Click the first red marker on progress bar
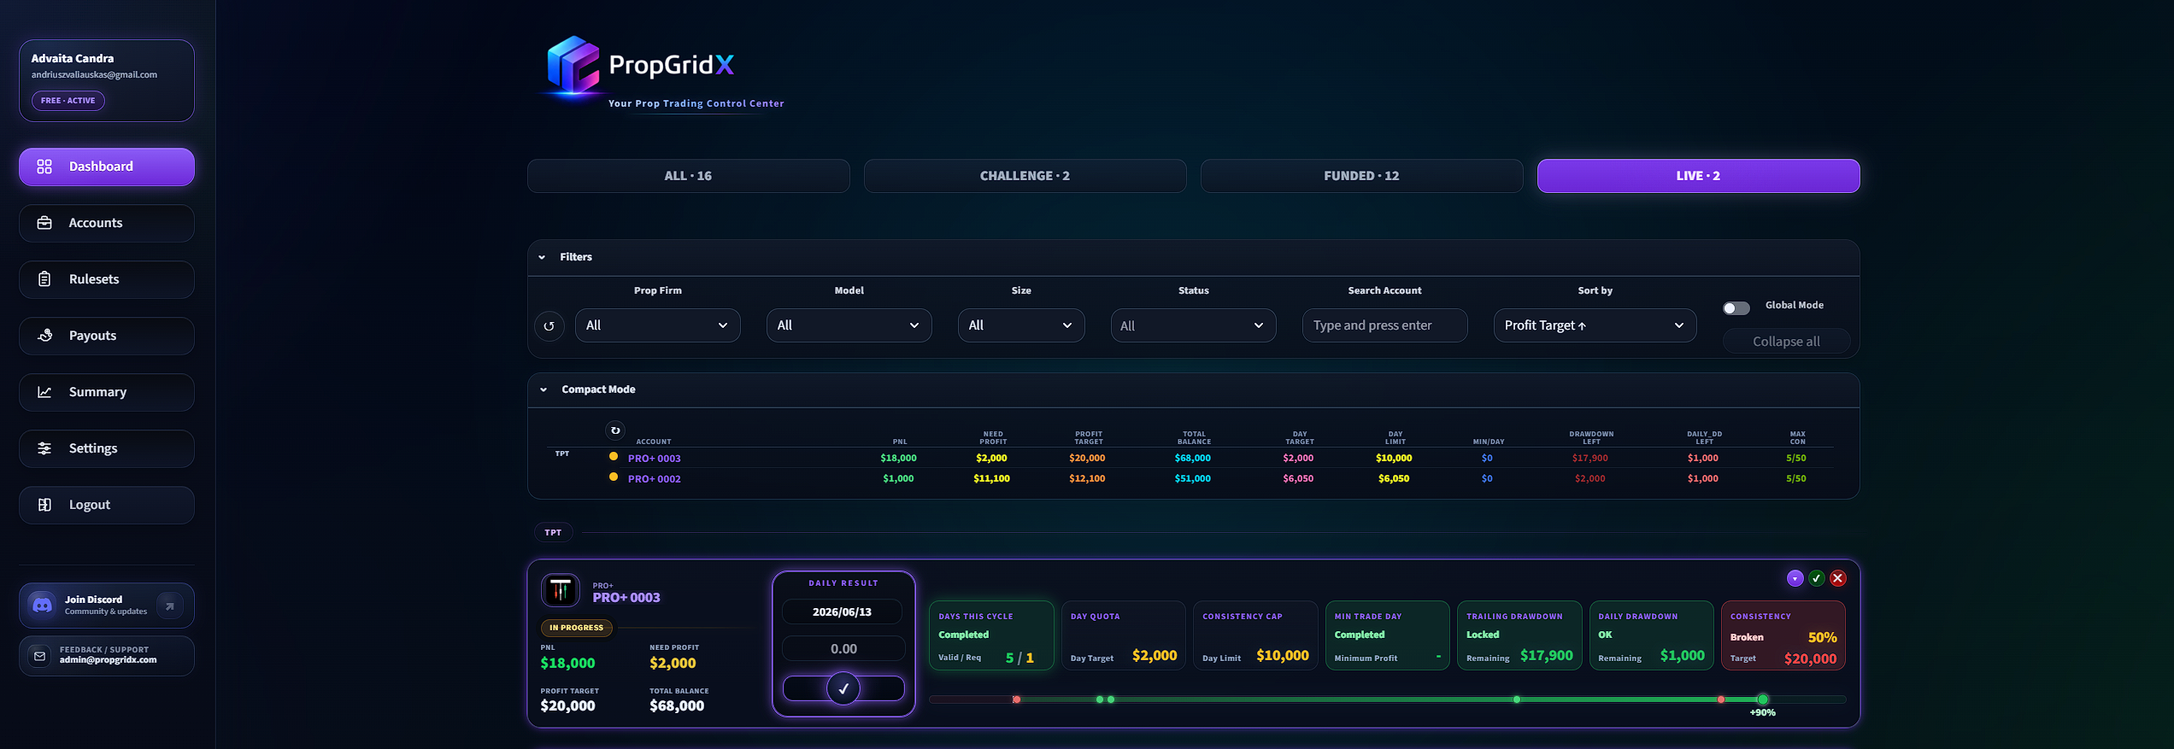 pyautogui.click(x=1016, y=699)
